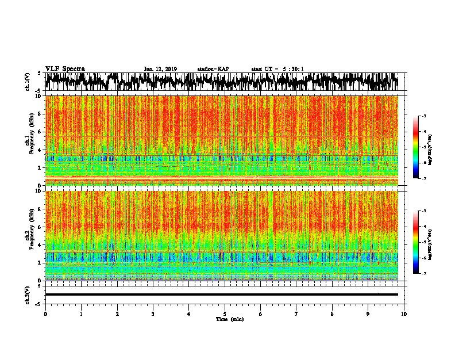Viewport: 455px width, 352px height.
Task: Click the "station=KAP" label
Action: click(x=213, y=69)
